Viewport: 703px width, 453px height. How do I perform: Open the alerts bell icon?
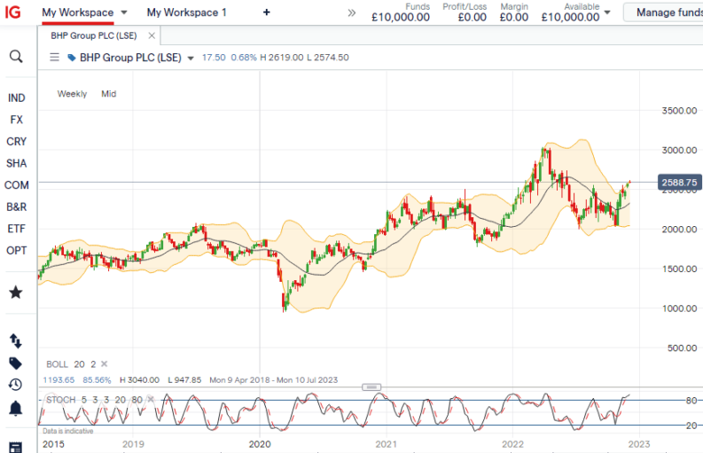point(16,408)
